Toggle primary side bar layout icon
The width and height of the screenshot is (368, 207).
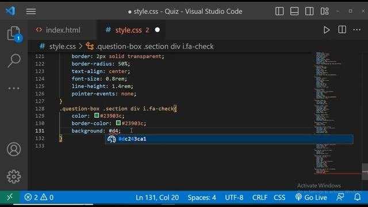pos(279,11)
